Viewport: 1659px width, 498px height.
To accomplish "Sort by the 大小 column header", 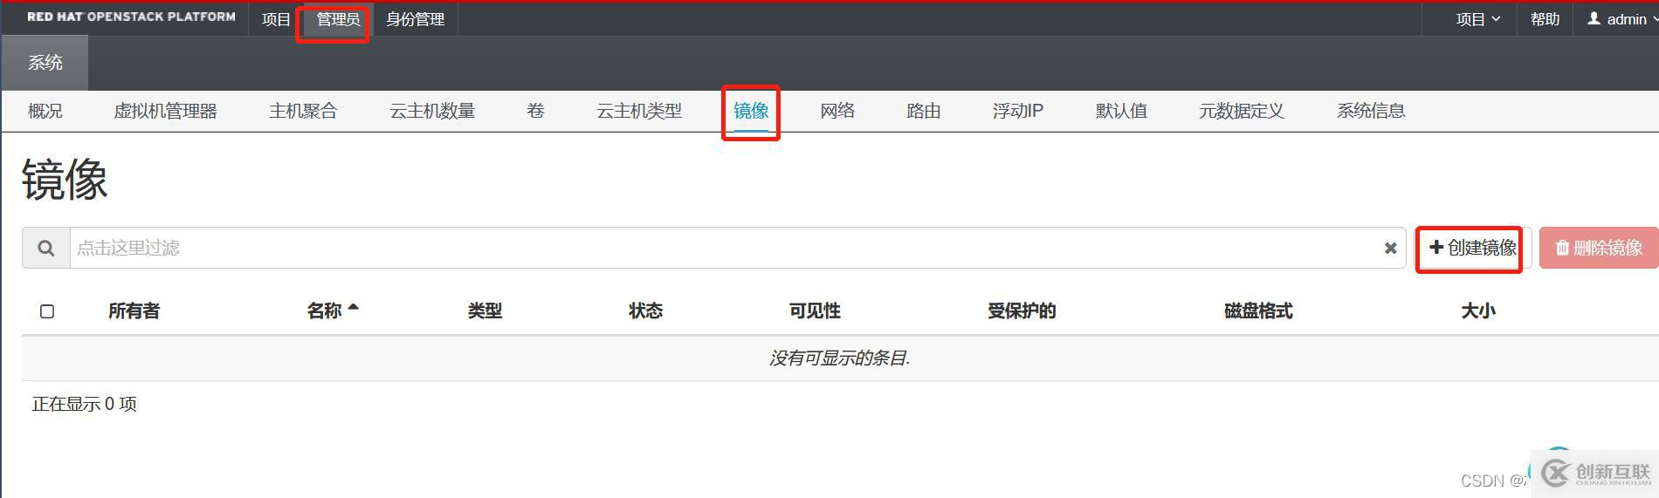I will pyautogui.click(x=1477, y=311).
